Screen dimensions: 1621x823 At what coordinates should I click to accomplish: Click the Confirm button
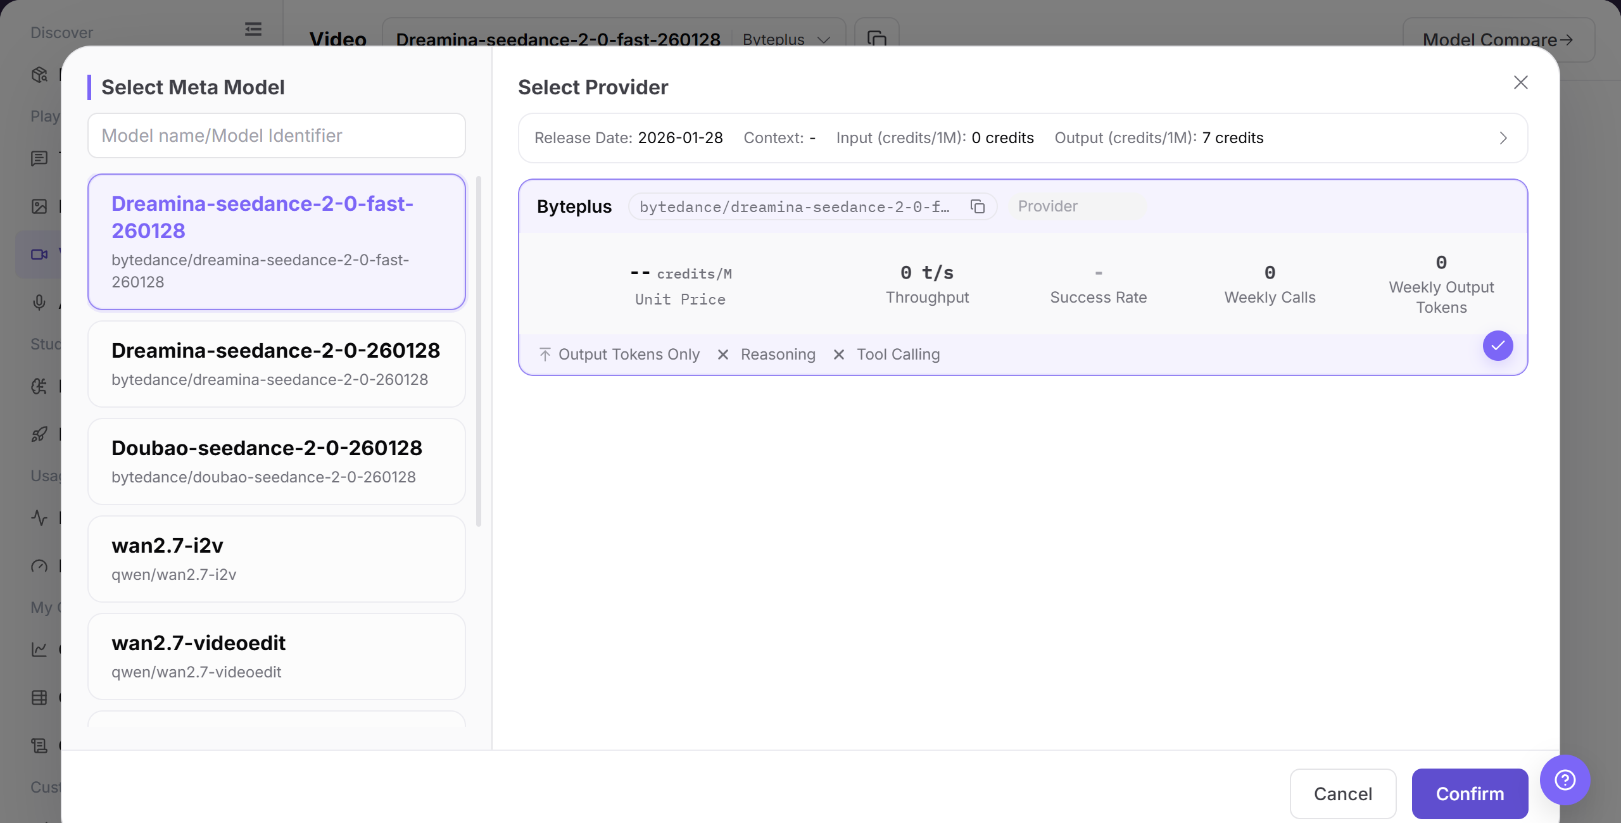pos(1470,794)
